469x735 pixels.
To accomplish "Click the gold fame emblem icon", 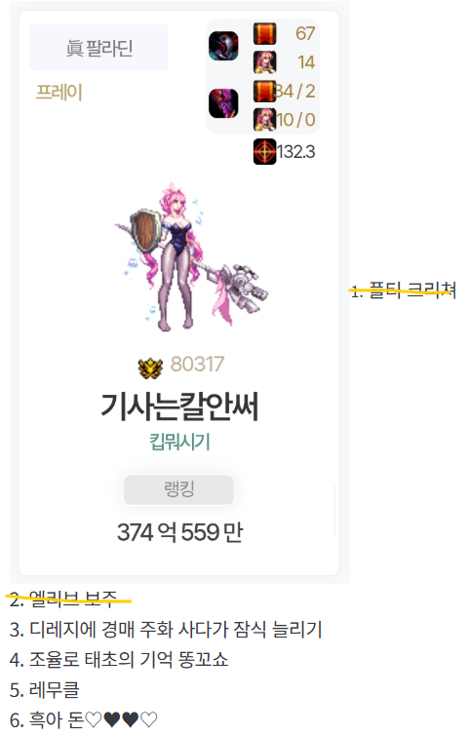I will click(150, 367).
